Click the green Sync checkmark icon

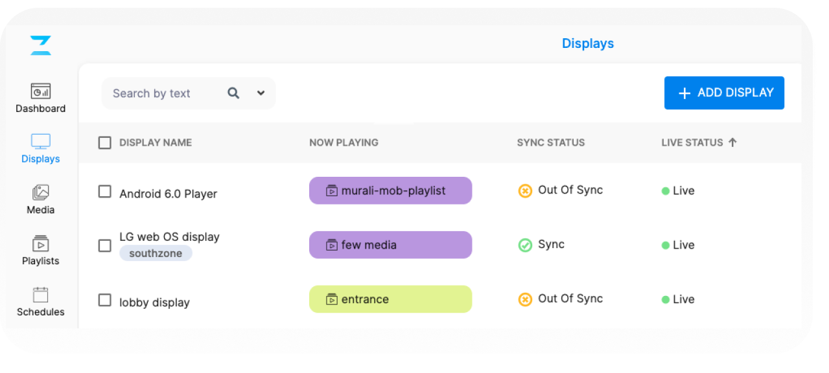point(525,245)
